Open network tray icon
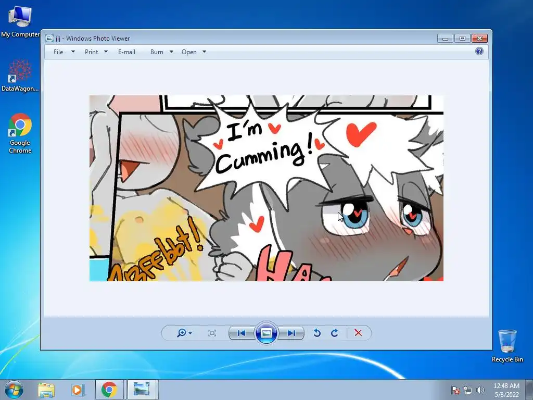 [x=468, y=390]
